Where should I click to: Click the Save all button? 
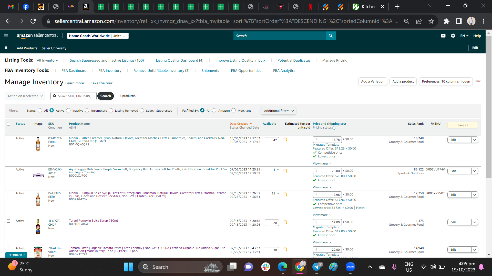463,125
